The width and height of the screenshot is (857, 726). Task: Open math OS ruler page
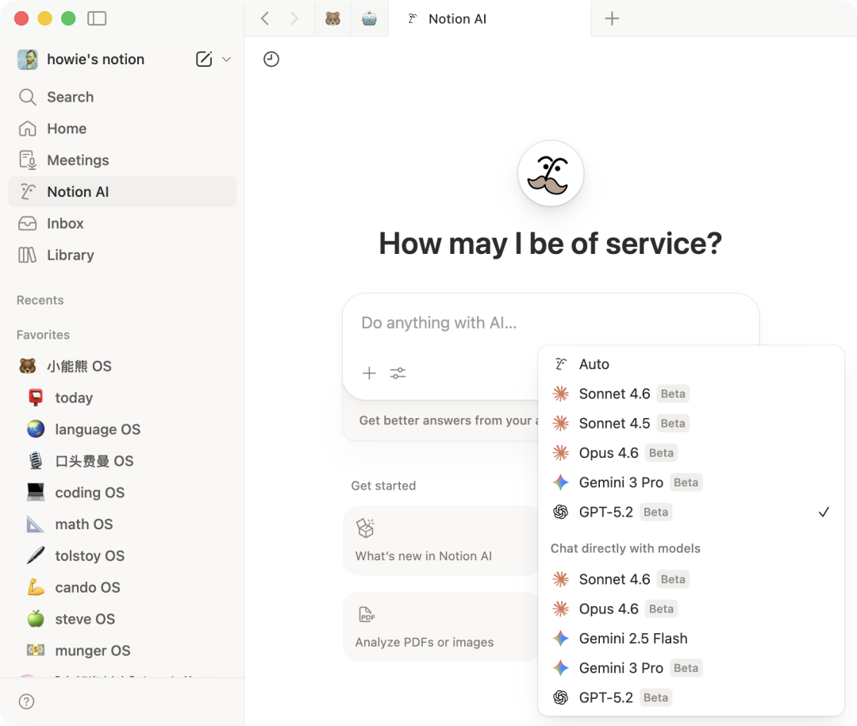122,524
